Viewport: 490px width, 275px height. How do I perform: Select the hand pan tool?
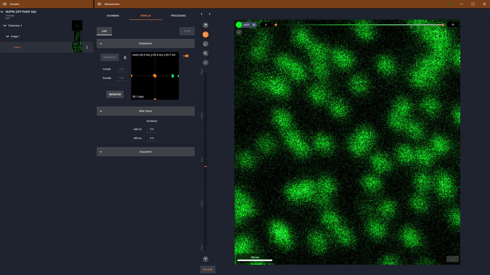tap(205, 25)
